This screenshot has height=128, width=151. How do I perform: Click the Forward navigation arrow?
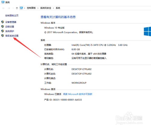click(9, 8)
